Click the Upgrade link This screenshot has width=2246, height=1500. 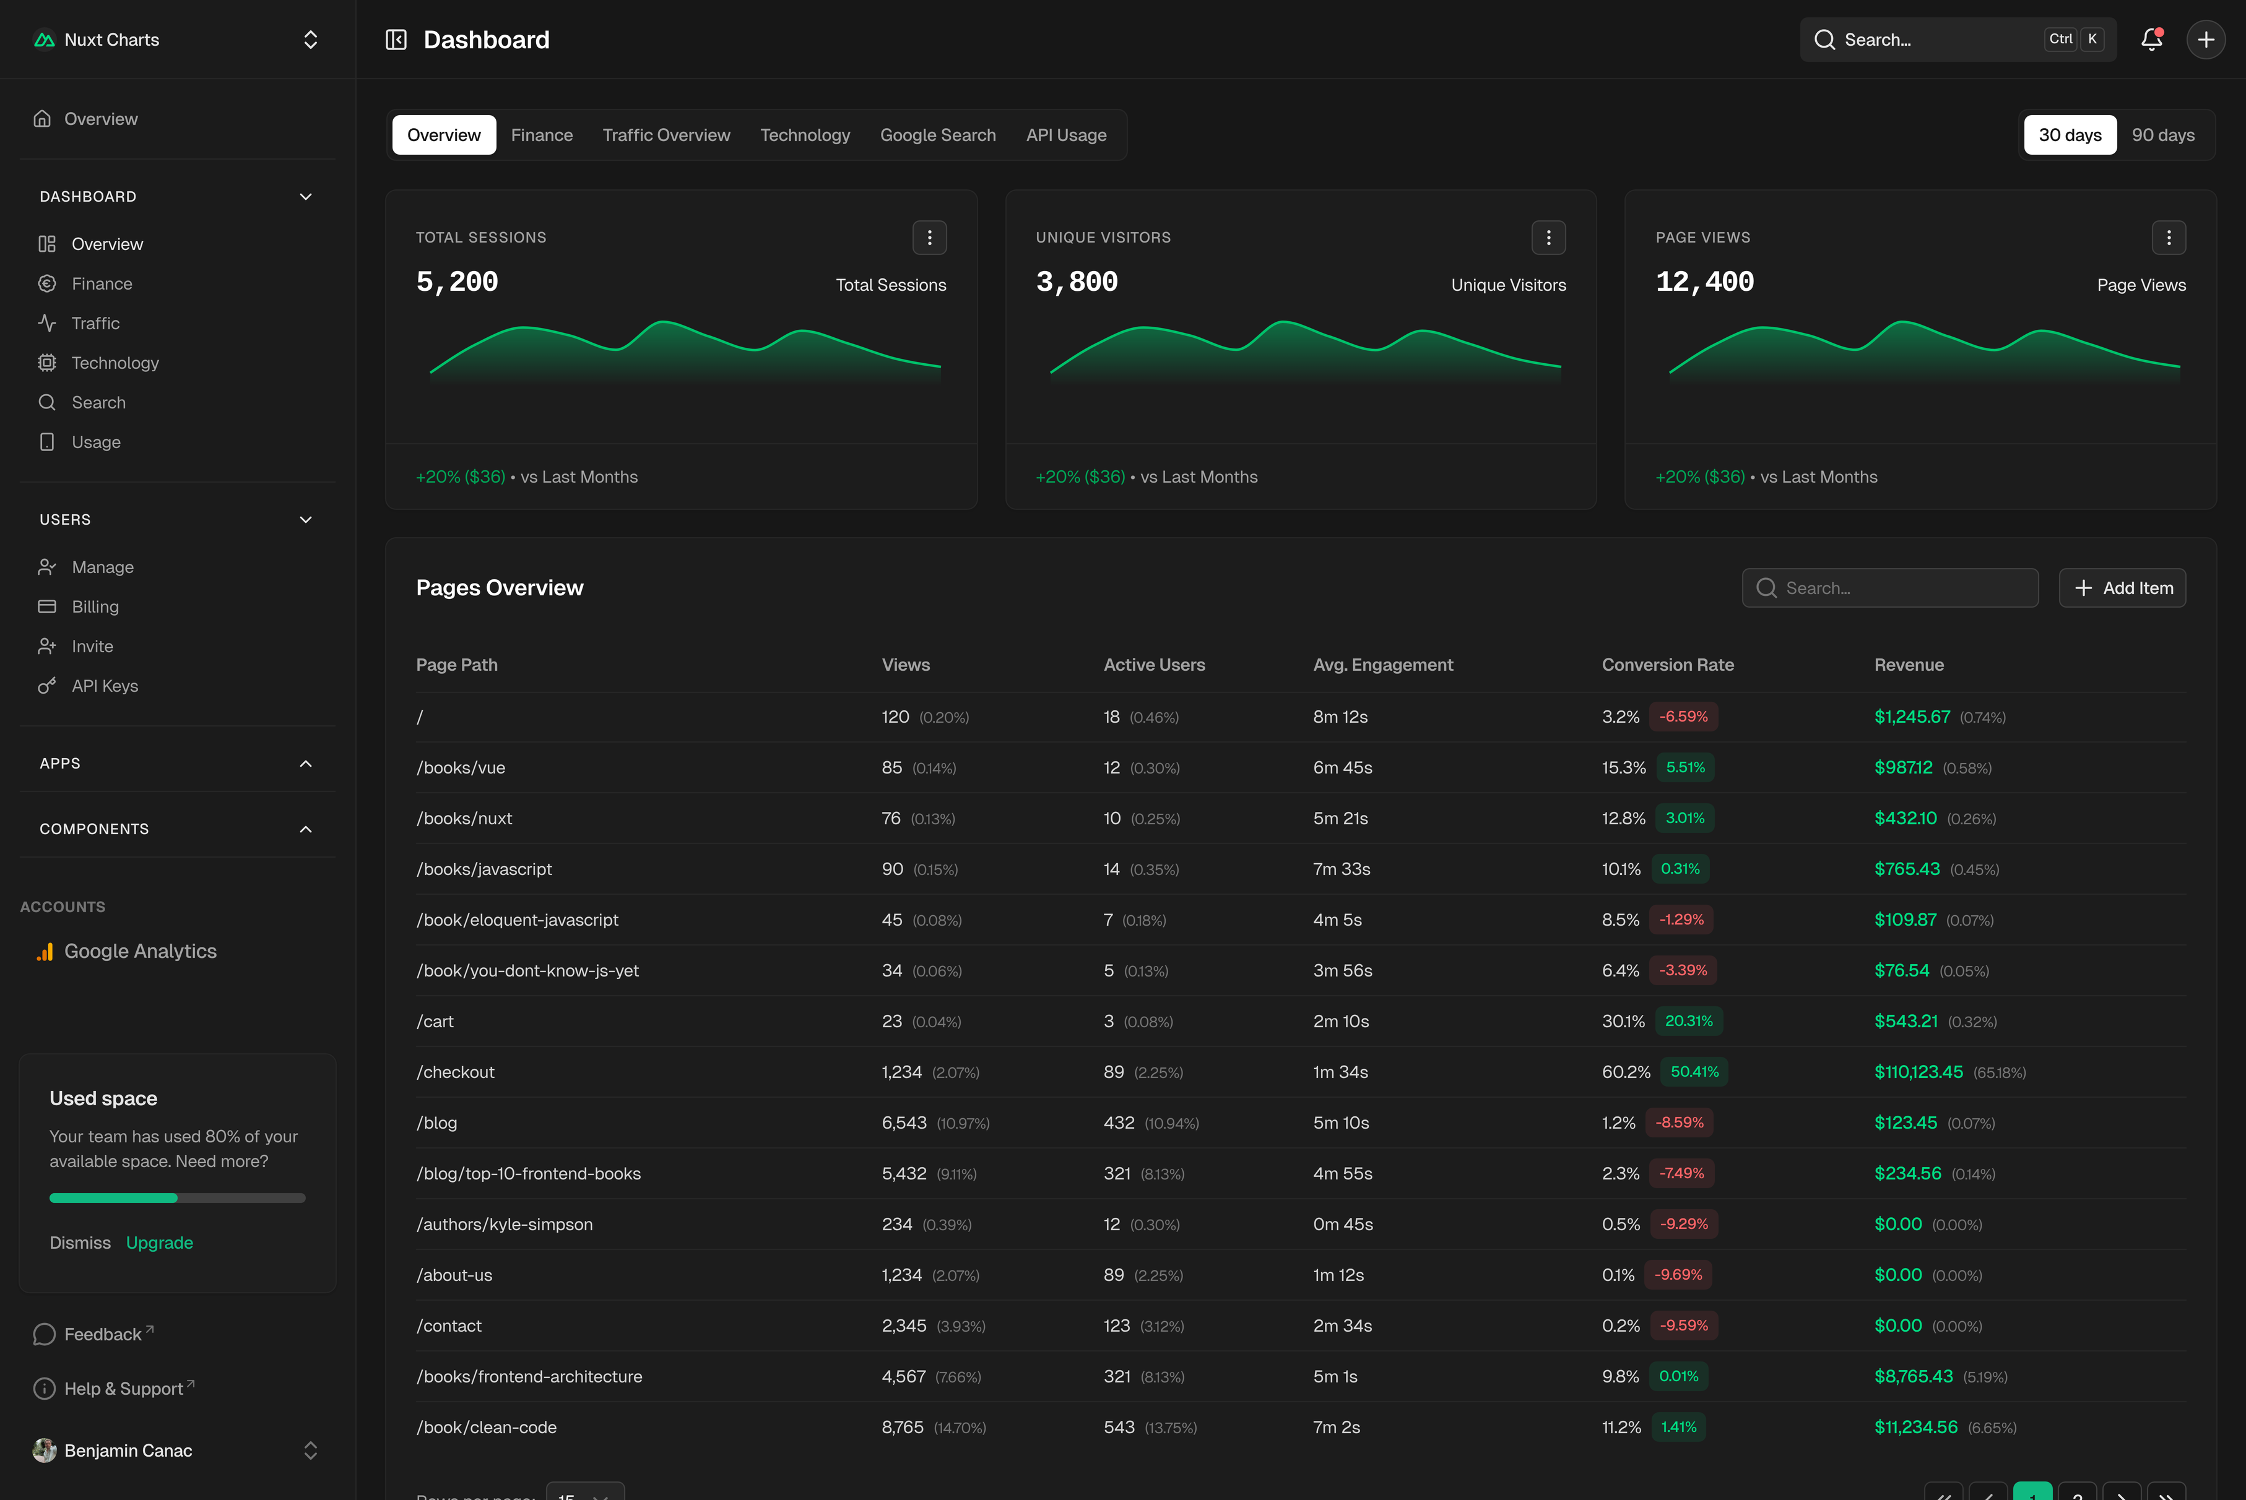click(159, 1243)
